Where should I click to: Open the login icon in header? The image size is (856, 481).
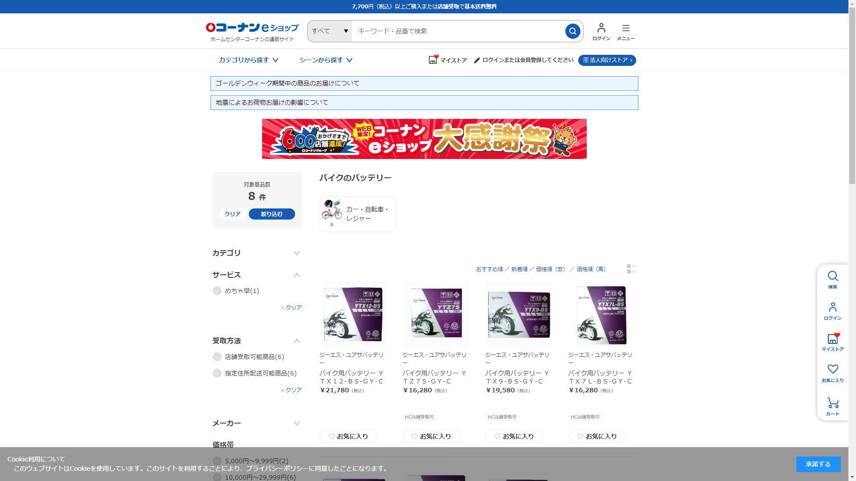(x=601, y=31)
